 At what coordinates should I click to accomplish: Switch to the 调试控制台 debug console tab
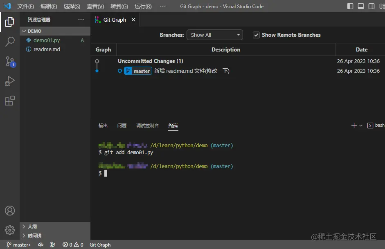[x=147, y=126]
